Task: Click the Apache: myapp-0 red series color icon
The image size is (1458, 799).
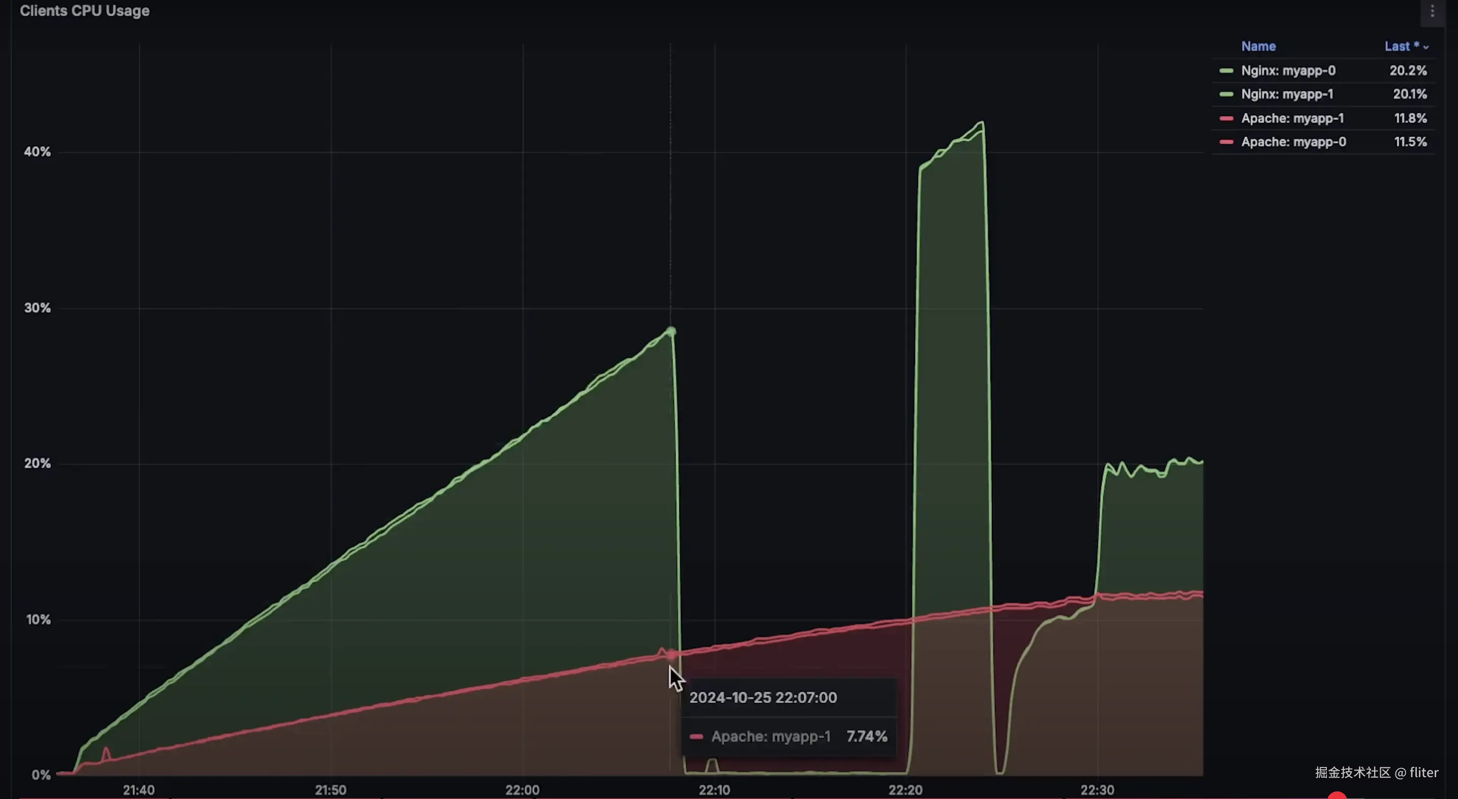Action: tap(1226, 142)
